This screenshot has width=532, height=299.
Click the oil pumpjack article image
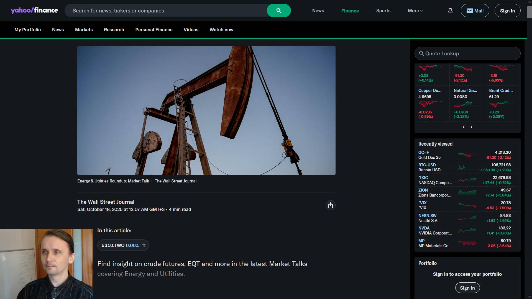click(x=206, y=110)
